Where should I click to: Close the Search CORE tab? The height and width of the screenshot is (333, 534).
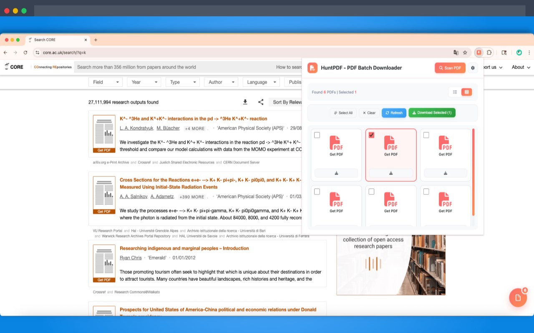click(86, 40)
